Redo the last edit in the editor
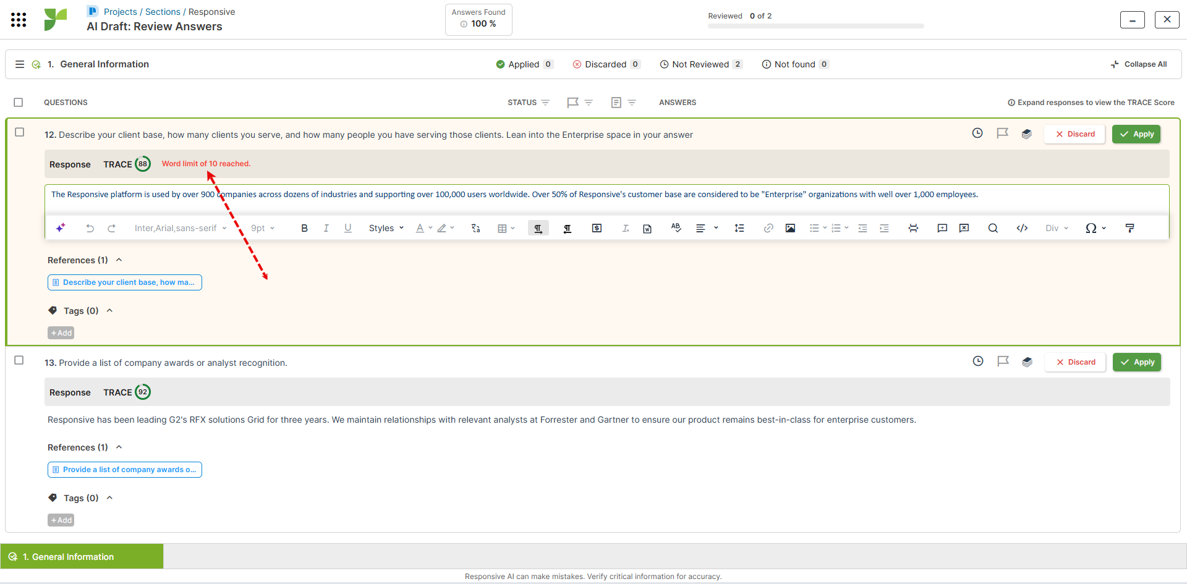This screenshot has height=584, width=1187. pos(112,228)
